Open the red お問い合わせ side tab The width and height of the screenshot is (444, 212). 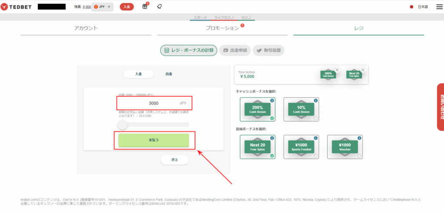[441, 107]
